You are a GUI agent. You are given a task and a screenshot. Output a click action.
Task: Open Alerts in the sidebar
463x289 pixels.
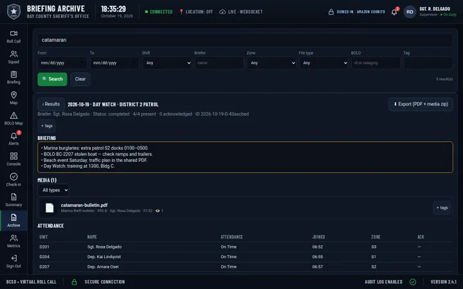(x=14, y=139)
